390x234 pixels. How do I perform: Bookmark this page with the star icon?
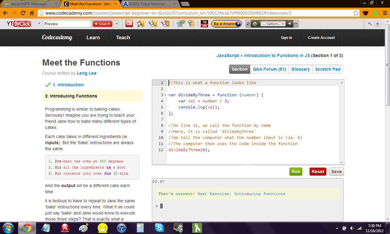tap(356, 13)
